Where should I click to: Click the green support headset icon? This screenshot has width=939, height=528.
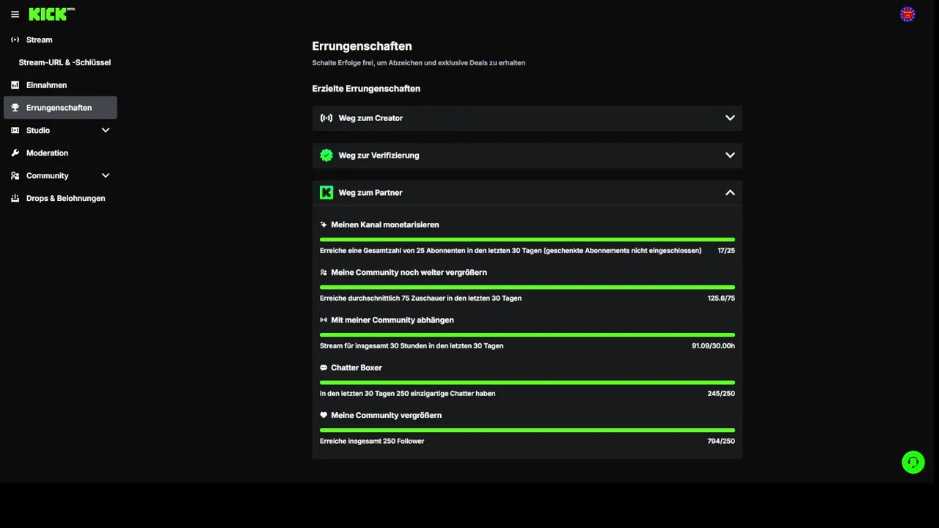[913, 462]
